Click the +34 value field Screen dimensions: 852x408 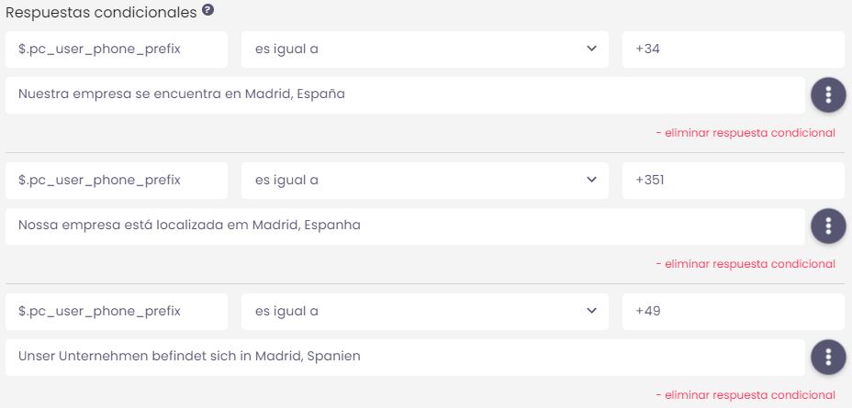point(733,50)
